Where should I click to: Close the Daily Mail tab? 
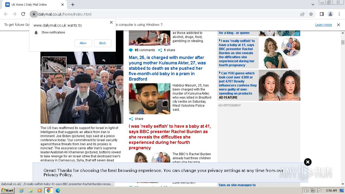pos(63,5)
